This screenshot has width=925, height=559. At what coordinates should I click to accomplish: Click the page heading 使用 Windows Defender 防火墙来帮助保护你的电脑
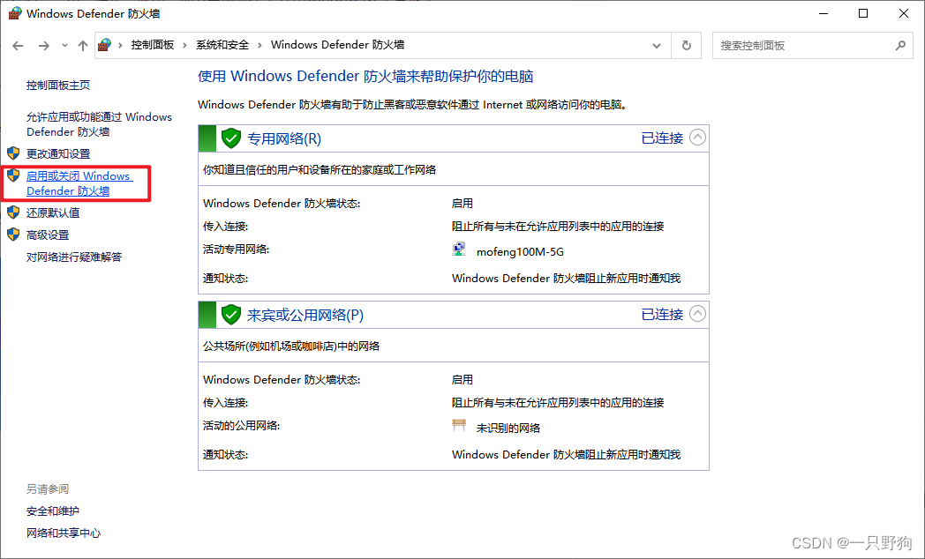pos(365,77)
